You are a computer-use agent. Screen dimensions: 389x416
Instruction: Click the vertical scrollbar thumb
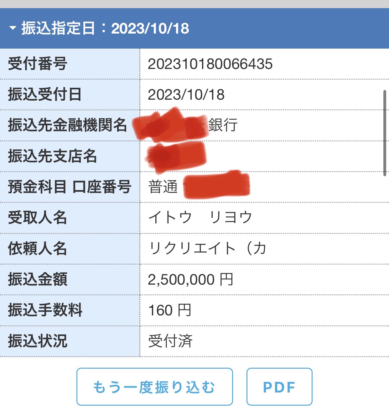pos(385,133)
